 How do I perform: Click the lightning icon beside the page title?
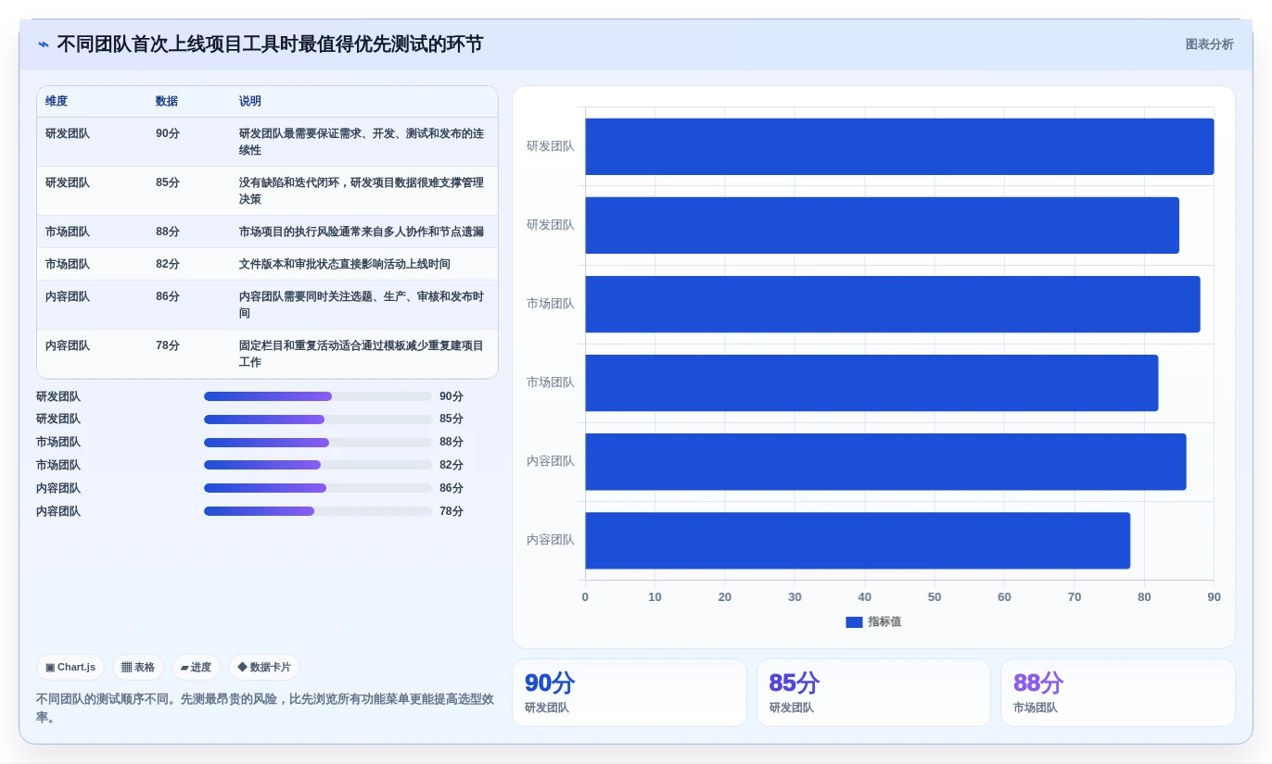43,44
